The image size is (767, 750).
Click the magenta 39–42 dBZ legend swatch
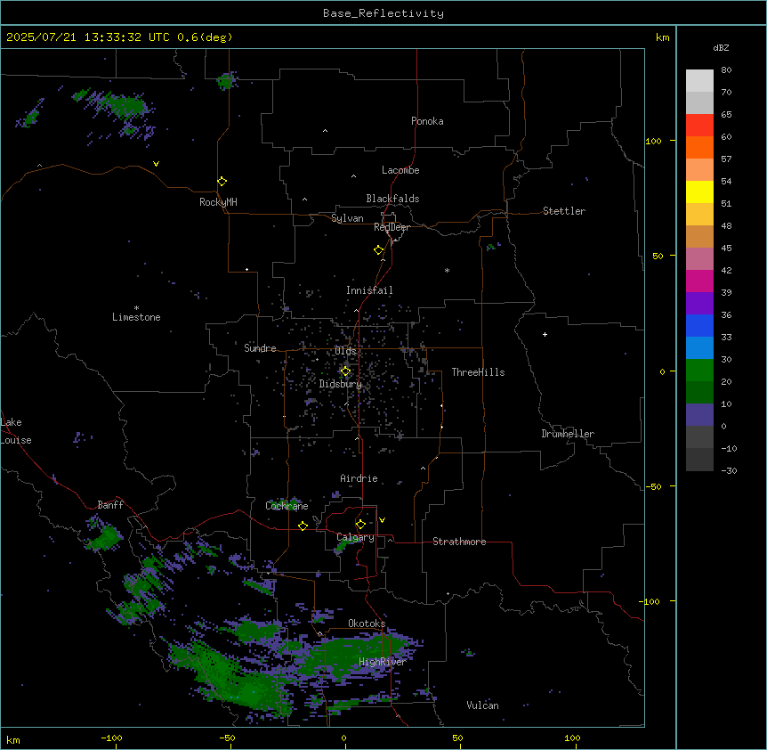[699, 281]
